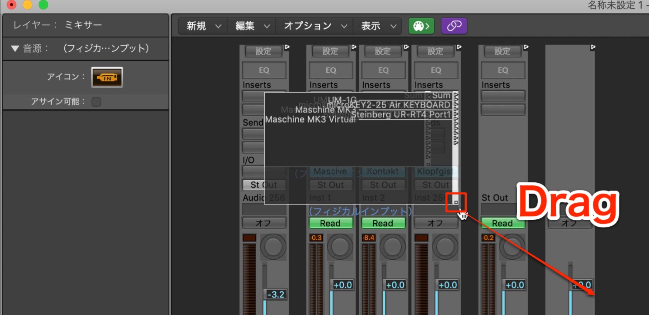
Task: Click 設定 button on Inst 2 strip
Action: coord(383,51)
